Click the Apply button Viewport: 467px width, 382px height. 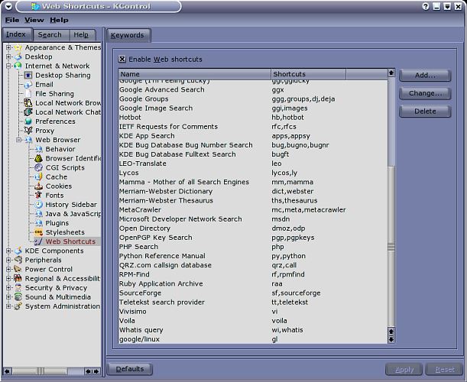tap(404, 369)
